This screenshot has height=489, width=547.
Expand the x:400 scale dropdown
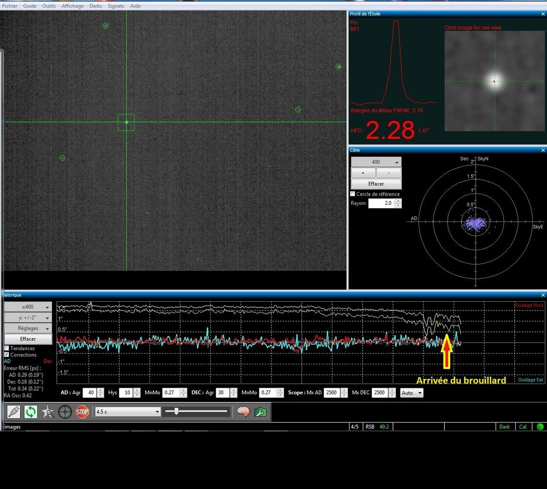coord(28,307)
